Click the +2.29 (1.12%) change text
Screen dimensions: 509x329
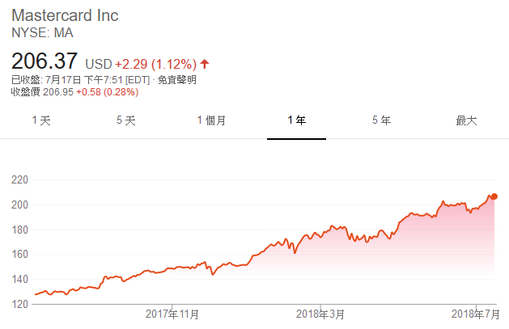(x=156, y=64)
